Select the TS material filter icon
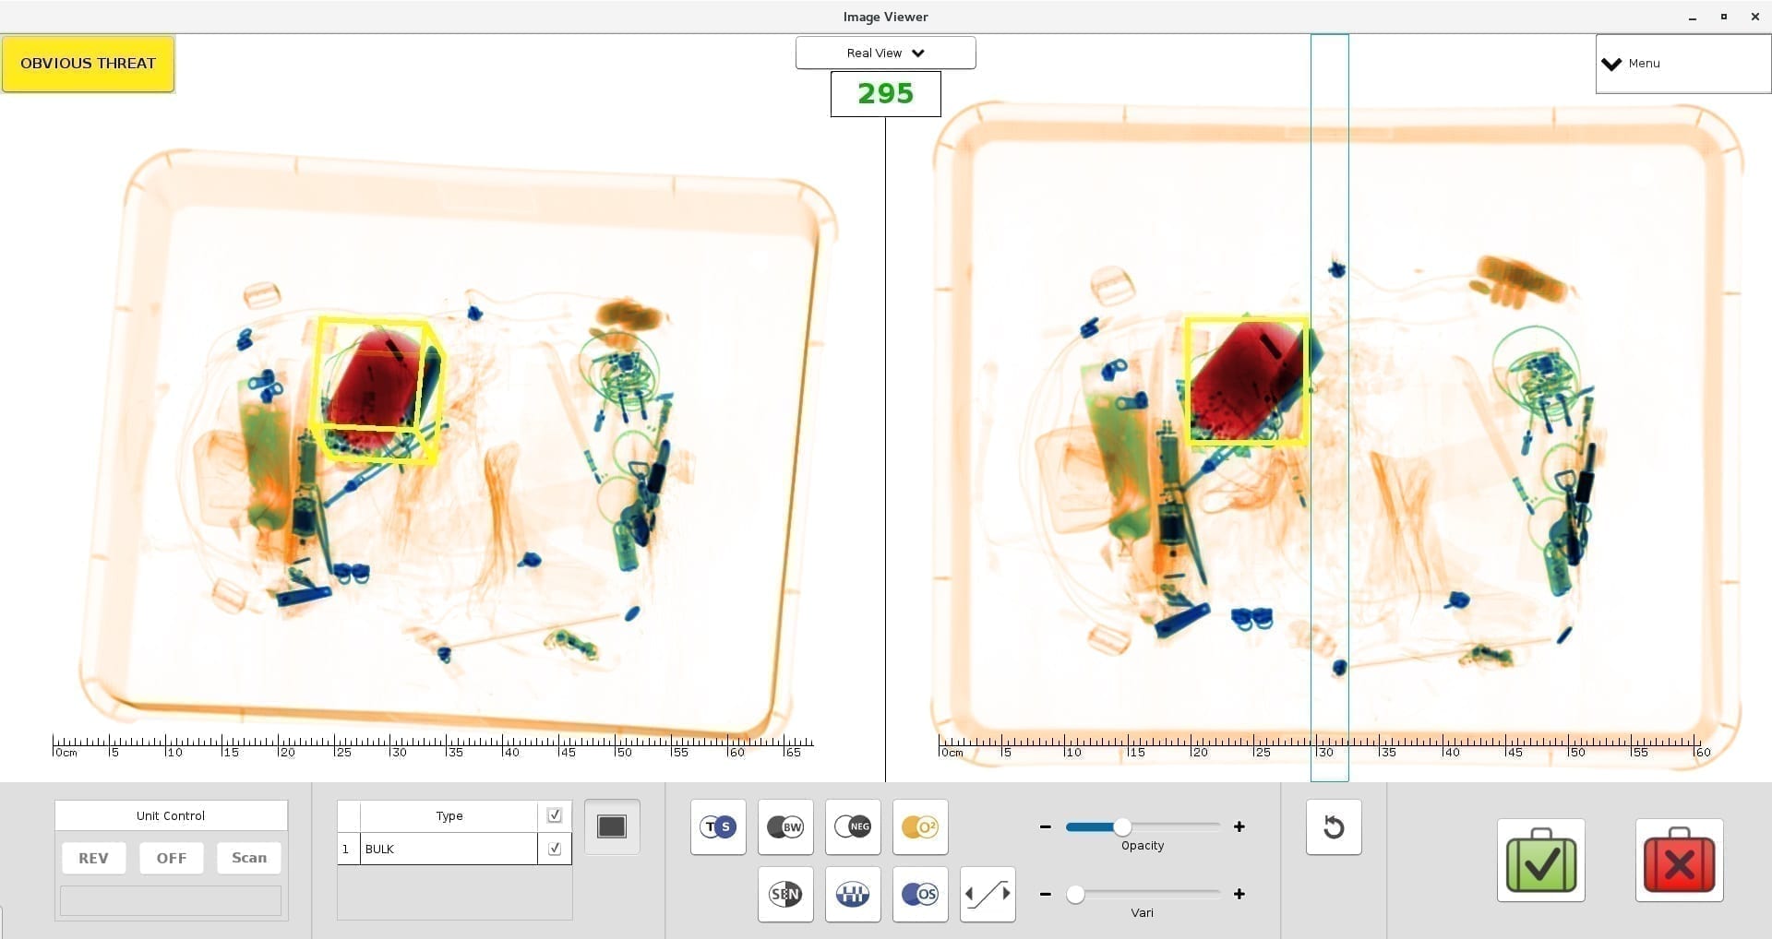This screenshot has width=1772, height=939. 717,826
